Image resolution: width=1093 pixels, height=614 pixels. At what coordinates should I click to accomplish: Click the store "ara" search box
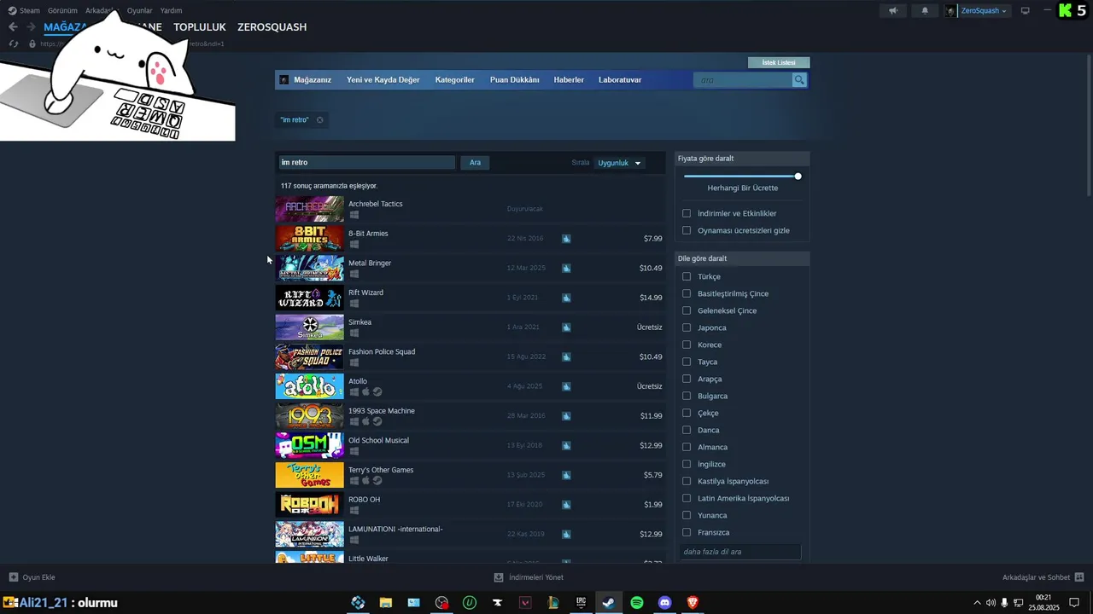pos(743,80)
